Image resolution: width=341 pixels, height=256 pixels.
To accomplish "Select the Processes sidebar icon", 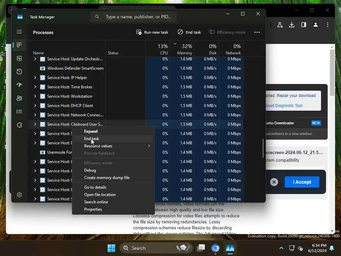I will point(19,45).
